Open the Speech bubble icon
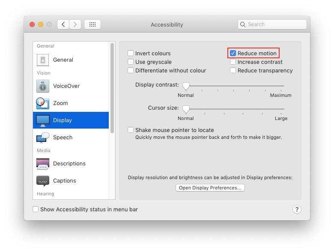The image size is (334, 252). point(43,138)
